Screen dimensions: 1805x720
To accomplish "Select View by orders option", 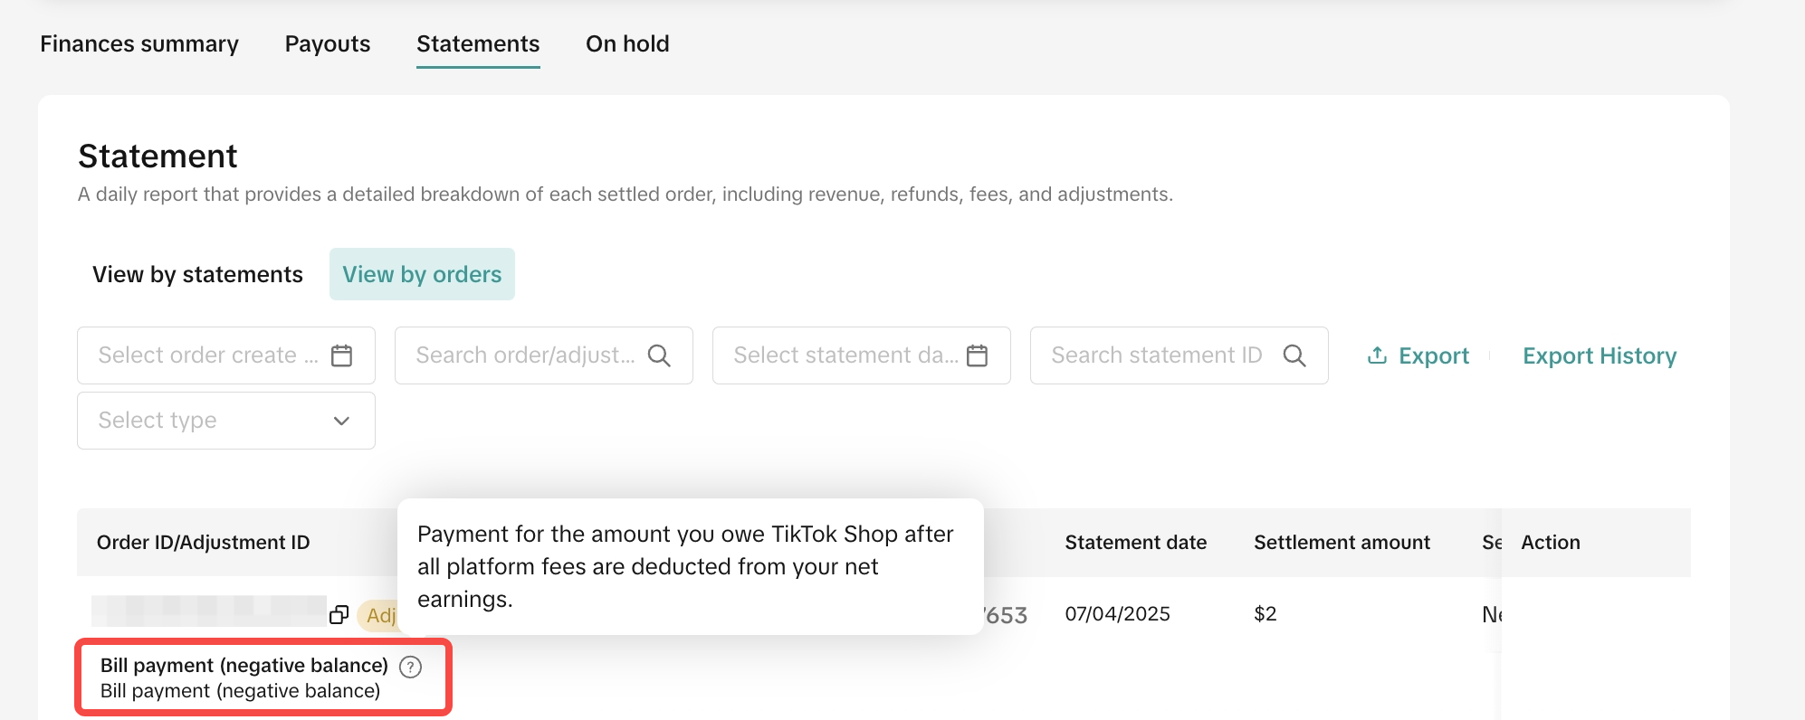I will click(422, 275).
